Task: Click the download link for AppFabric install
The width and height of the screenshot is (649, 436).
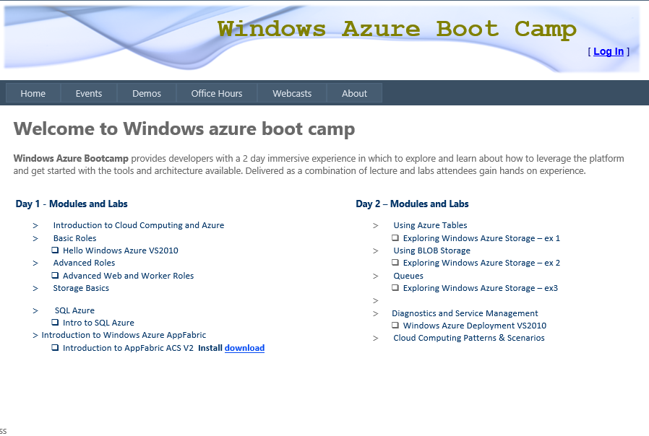Action: click(x=244, y=348)
